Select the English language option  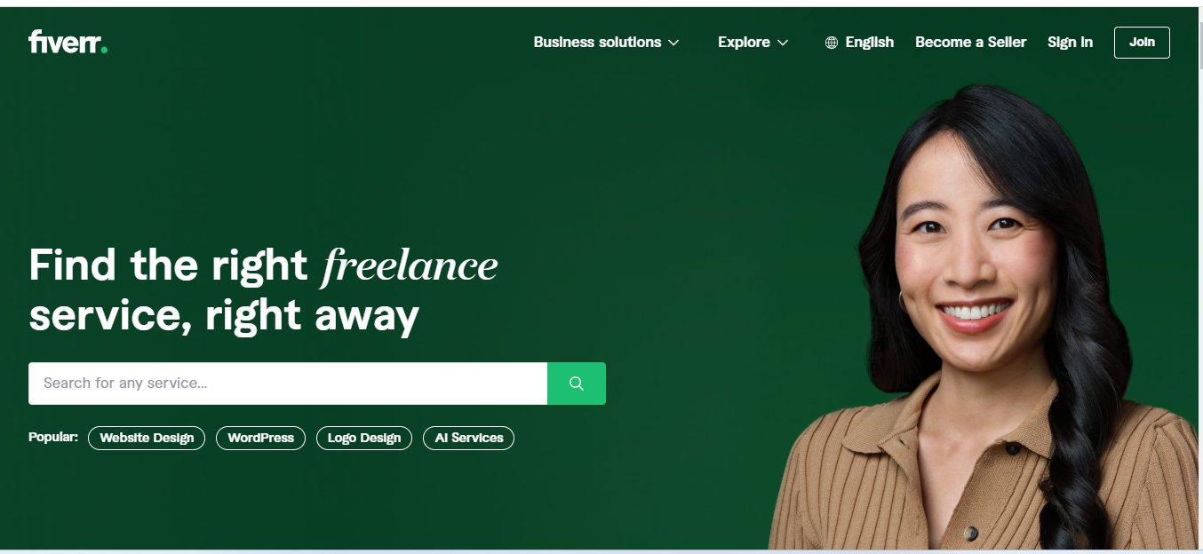pos(870,42)
